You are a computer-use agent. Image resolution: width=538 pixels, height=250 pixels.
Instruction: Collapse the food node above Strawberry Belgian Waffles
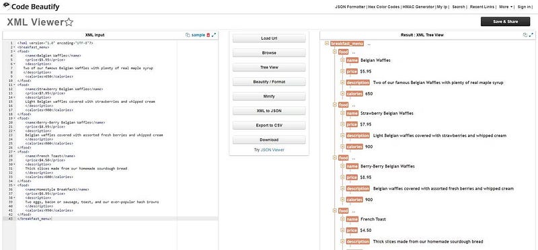point(334,105)
